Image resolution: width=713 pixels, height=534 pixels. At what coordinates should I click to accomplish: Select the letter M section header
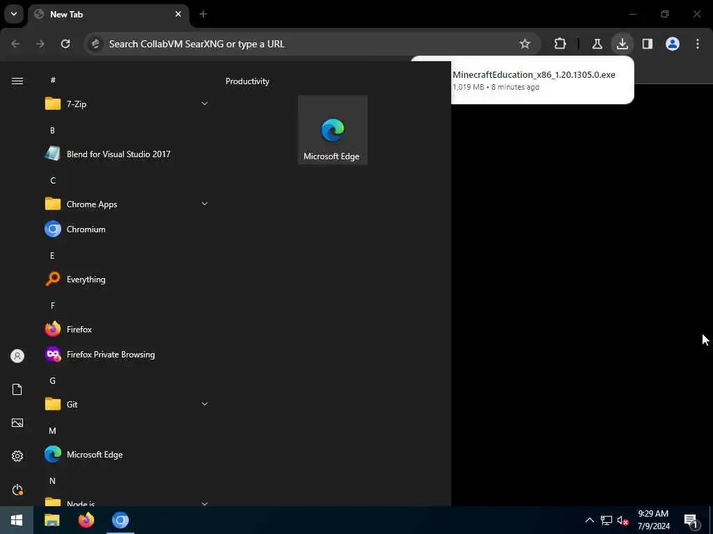pyautogui.click(x=52, y=430)
